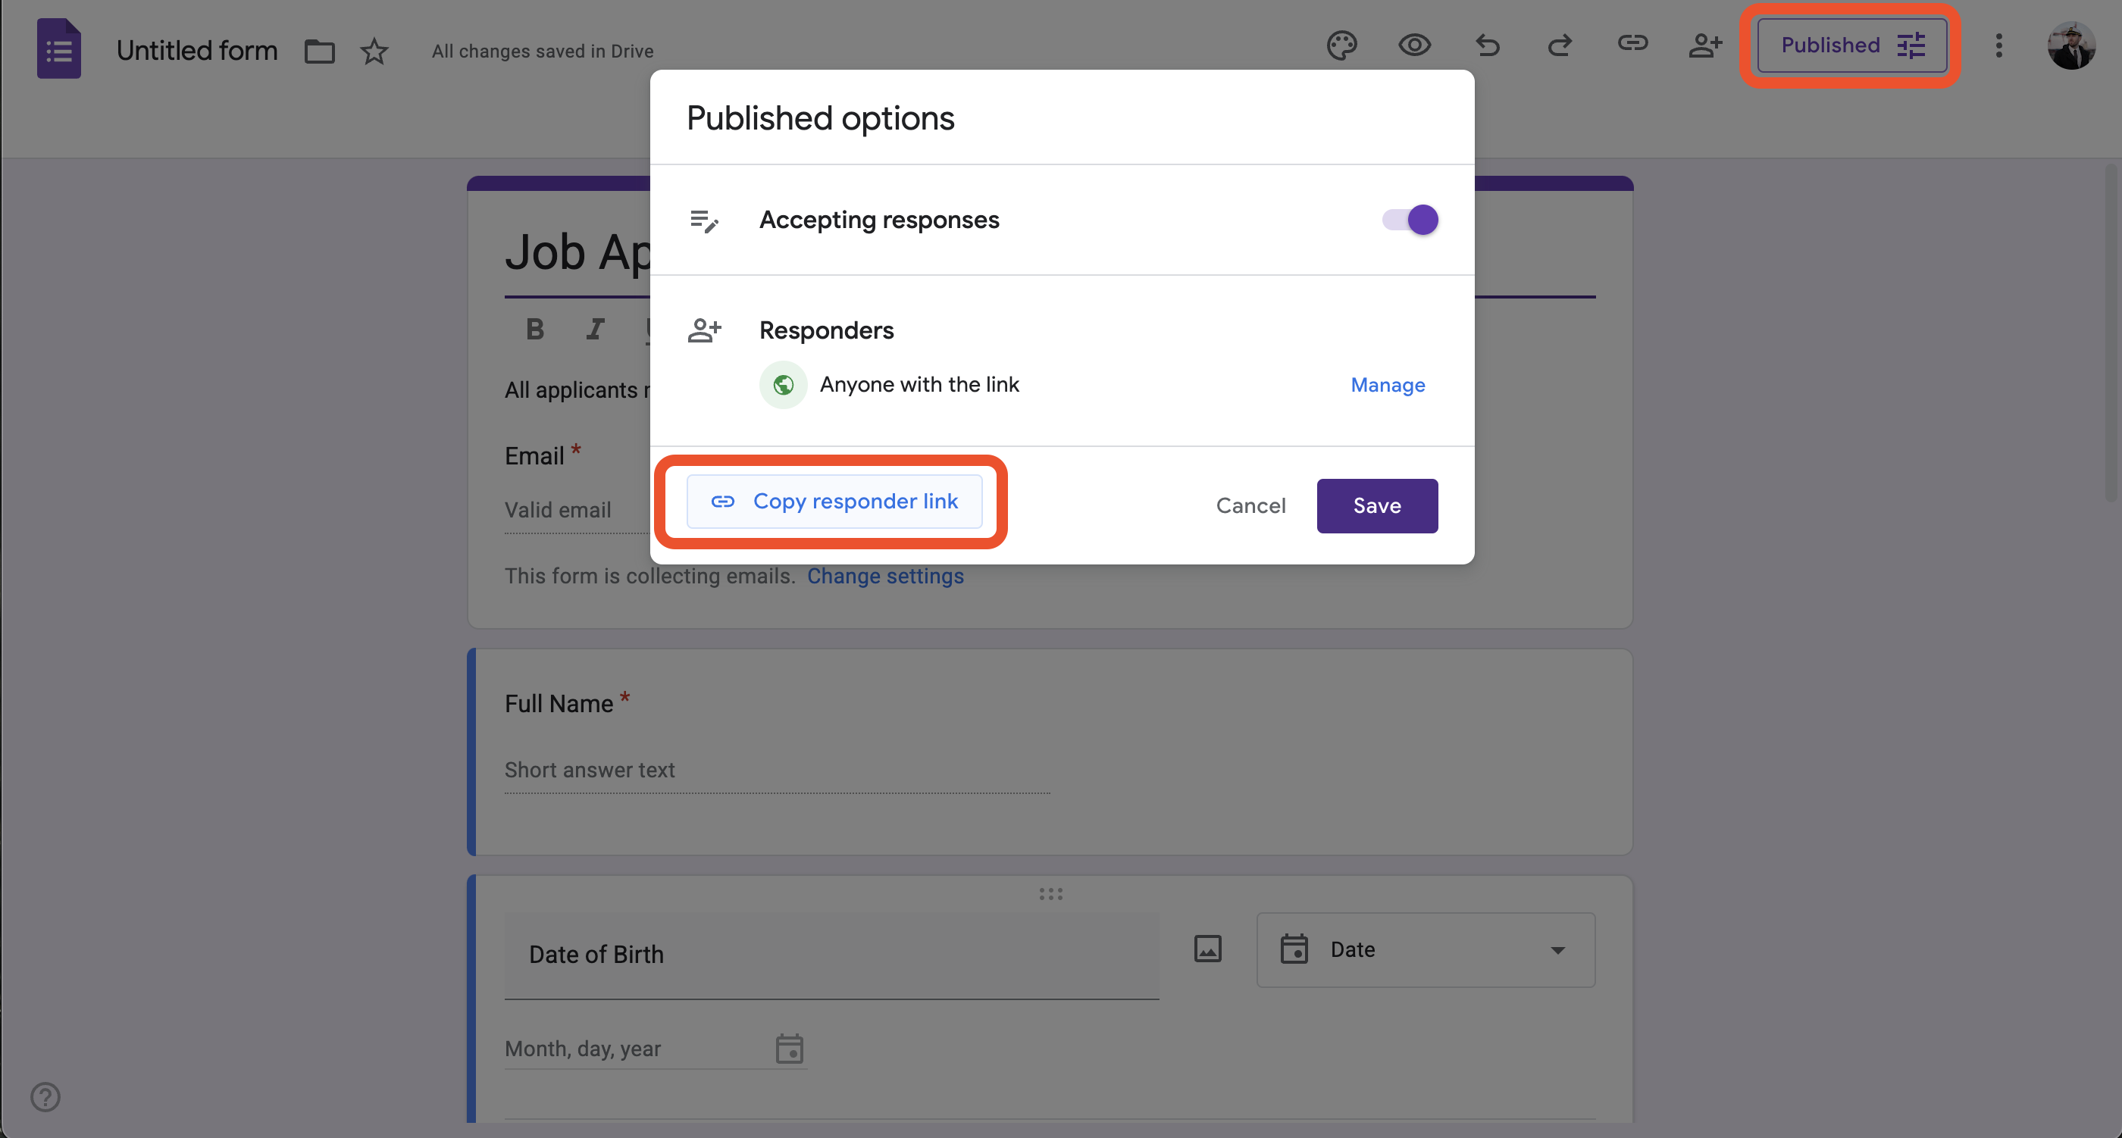
Task: Open the more options three-dot menu
Action: 1998,46
